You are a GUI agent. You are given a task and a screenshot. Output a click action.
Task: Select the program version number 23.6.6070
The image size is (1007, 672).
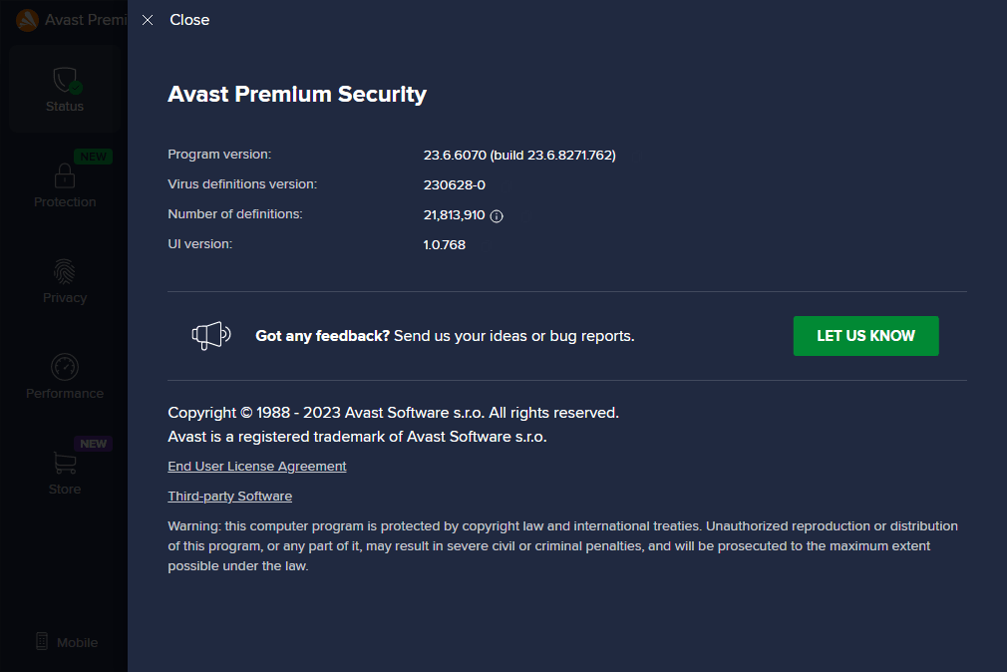click(x=455, y=155)
